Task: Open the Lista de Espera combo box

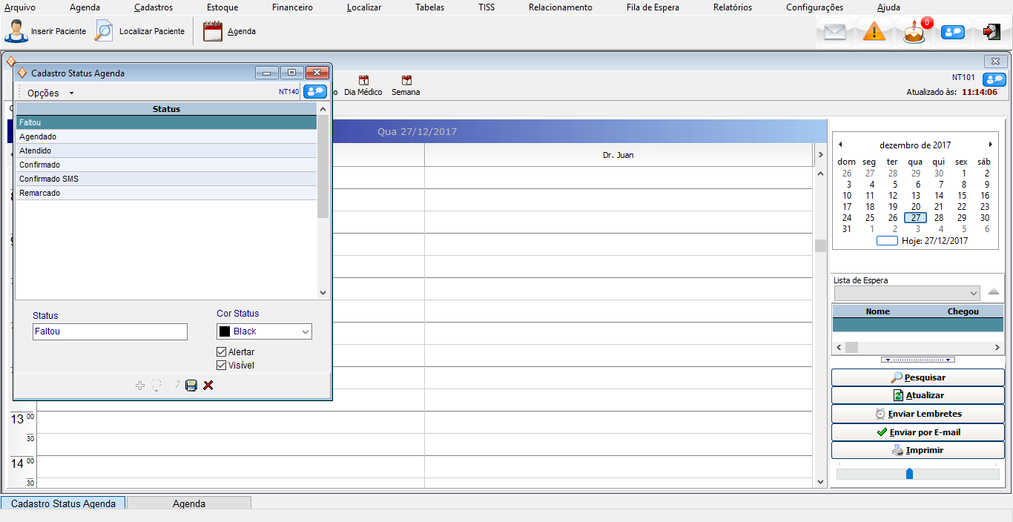Action: (x=906, y=293)
